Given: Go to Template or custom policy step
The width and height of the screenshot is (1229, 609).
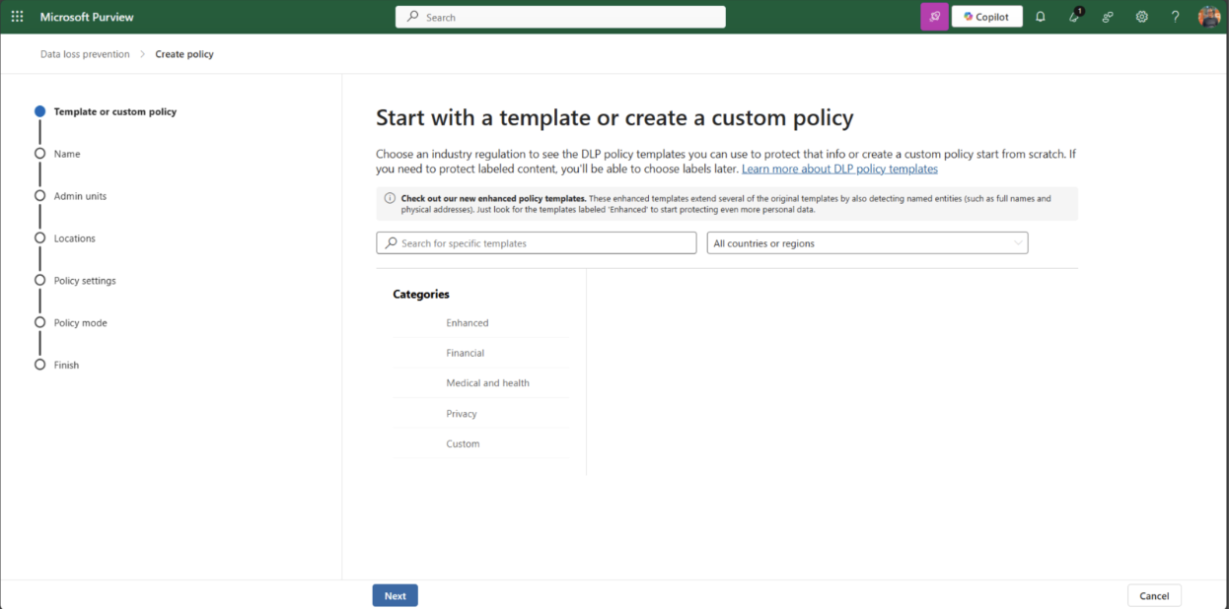Looking at the screenshot, I should [106, 111].
